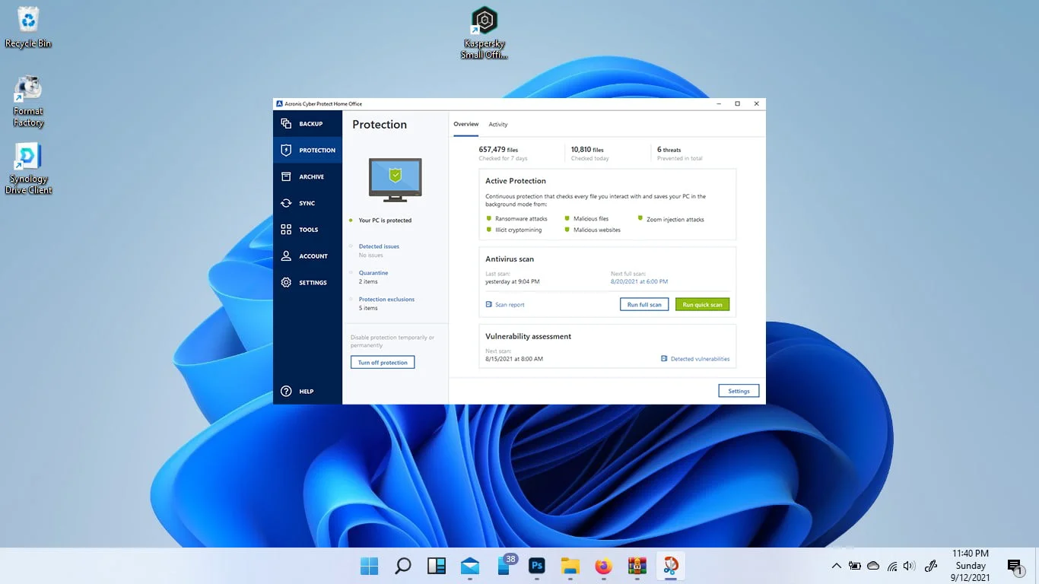This screenshot has height=584, width=1039.
Task: Click 'Your PC is protected' status text
Action: (385, 221)
